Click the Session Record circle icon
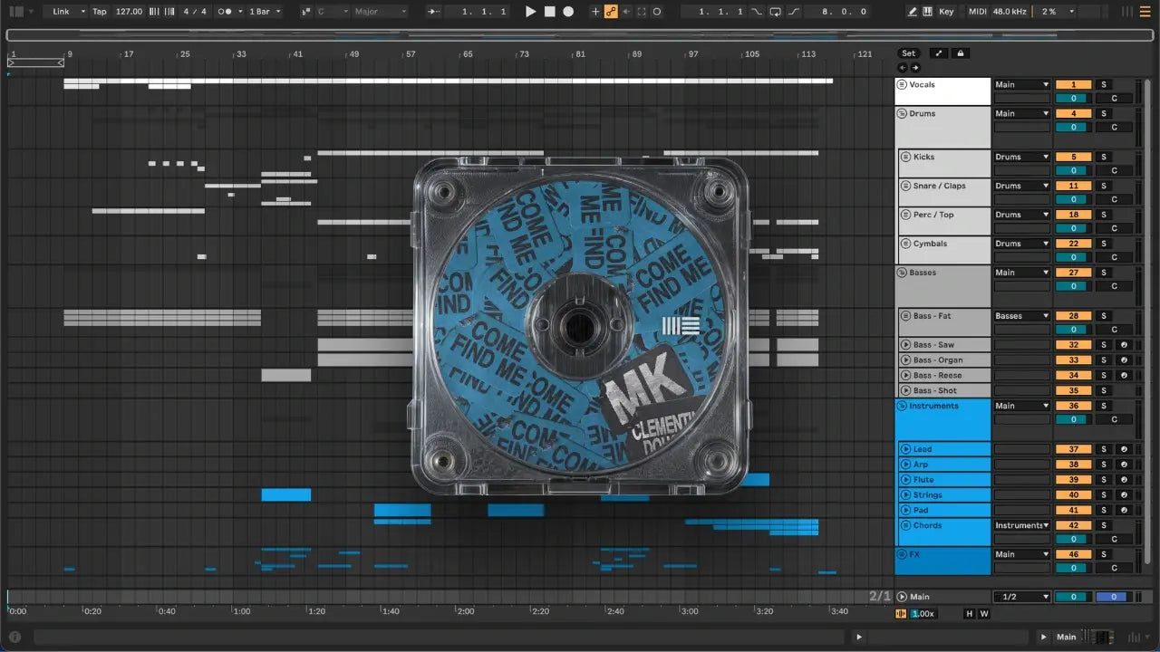Image resolution: width=1160 pixels, height=652 pixels. pos(657,12)
